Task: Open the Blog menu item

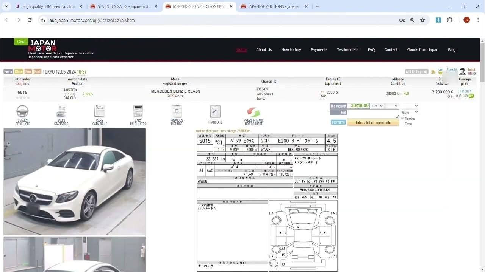Action: [x=452, y=50]
